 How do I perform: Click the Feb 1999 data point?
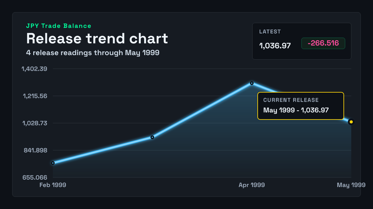coord(53,163)
